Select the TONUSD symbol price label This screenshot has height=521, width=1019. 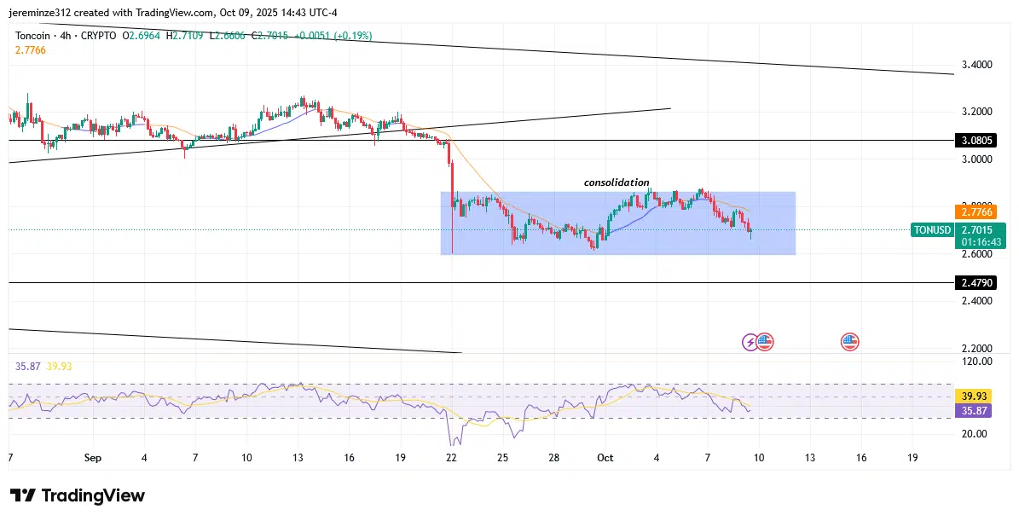(932, 229)
